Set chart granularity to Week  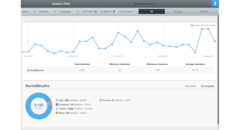[x=198, y=25]
